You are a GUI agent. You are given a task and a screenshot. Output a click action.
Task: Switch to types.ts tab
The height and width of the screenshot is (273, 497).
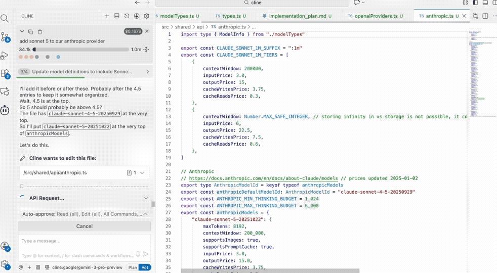pos(231,16)
